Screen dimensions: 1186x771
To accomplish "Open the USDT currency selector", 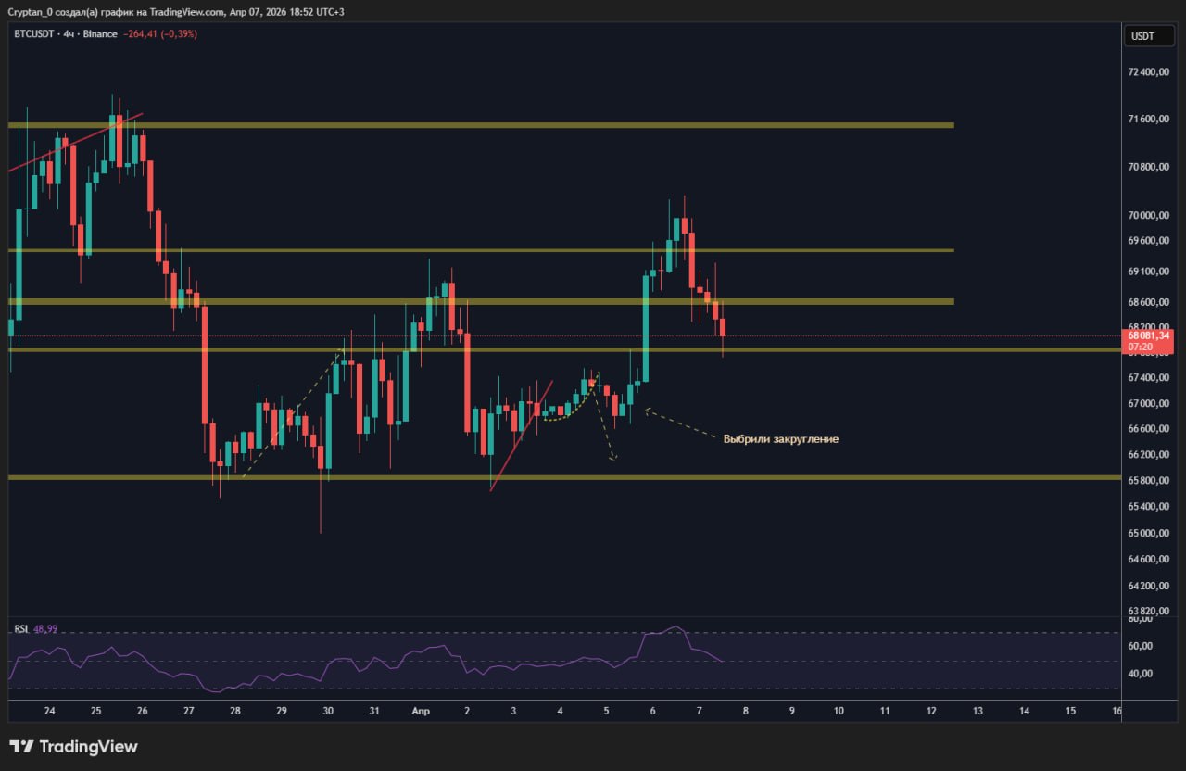I will pos(1142,36).
